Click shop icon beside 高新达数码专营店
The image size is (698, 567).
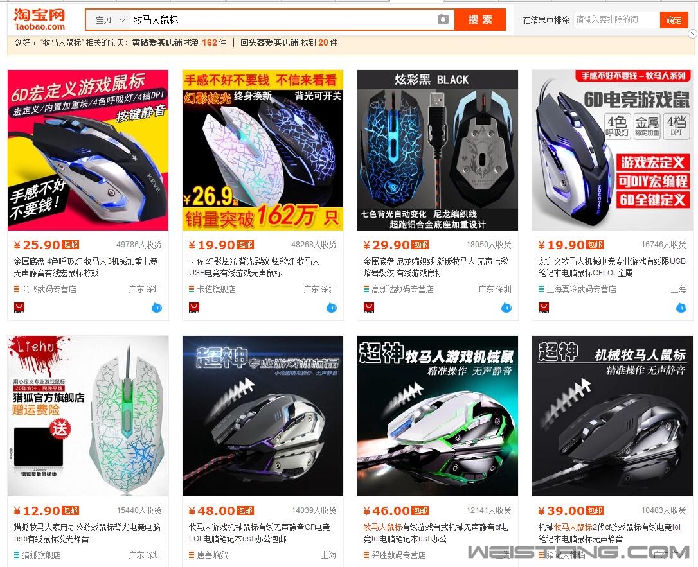point(366,289)
